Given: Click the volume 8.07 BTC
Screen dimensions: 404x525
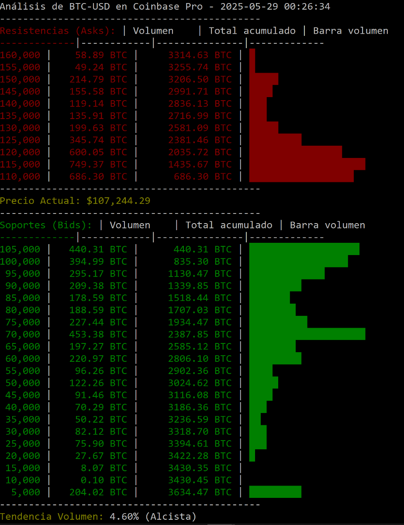Looking at the screenshot, I should point(104,468).
